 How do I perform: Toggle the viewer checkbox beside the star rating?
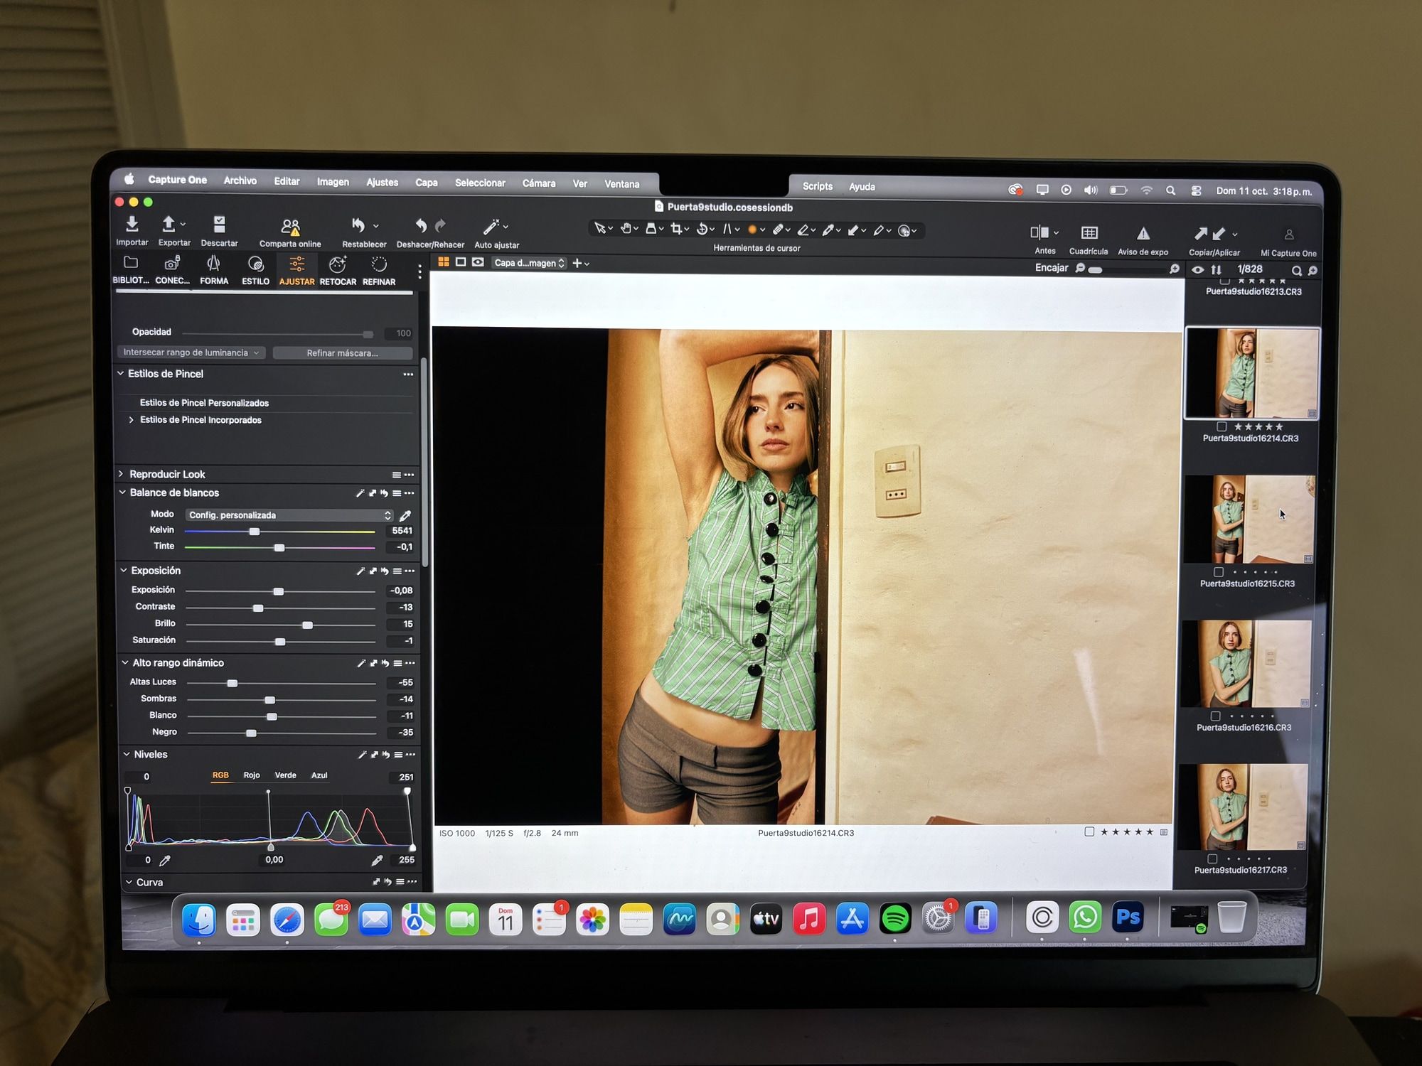[1089, 831]
